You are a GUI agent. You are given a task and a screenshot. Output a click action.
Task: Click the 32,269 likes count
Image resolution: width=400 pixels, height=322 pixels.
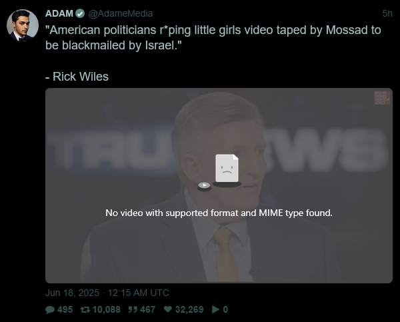(x=189, y=309)
